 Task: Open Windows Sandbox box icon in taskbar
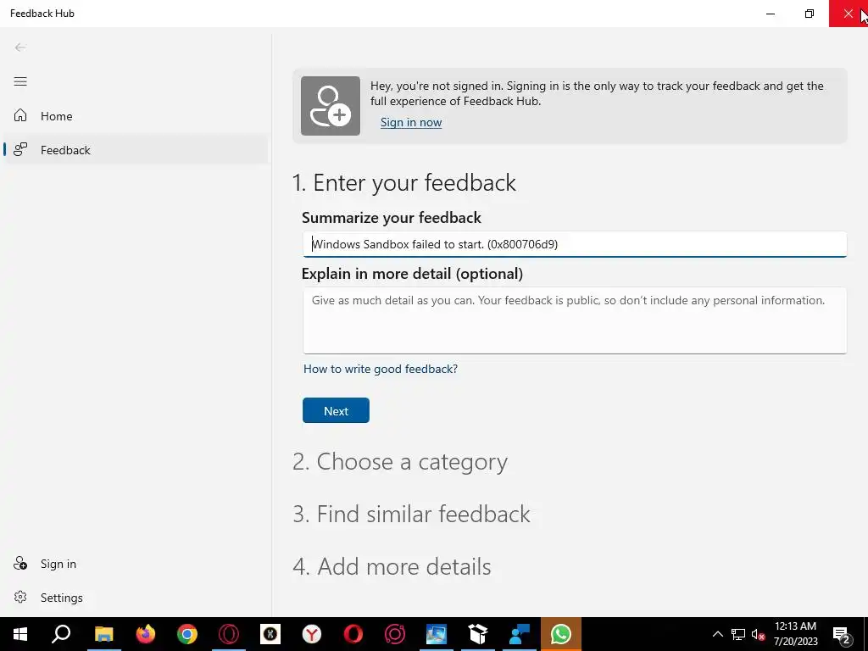pyautogui.click(x=478, y=634)
